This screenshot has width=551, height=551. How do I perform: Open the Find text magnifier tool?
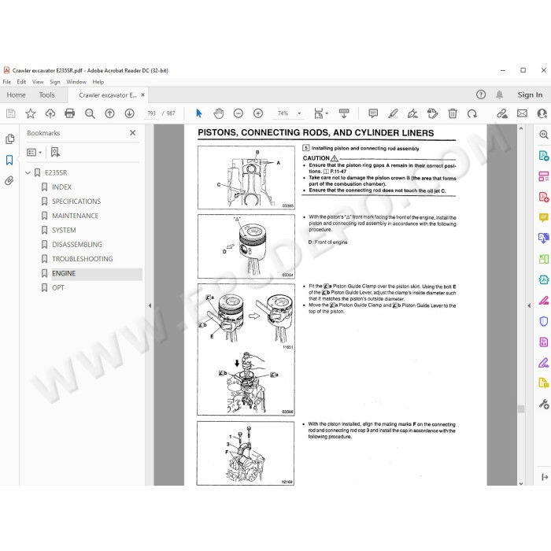[90, 113]
